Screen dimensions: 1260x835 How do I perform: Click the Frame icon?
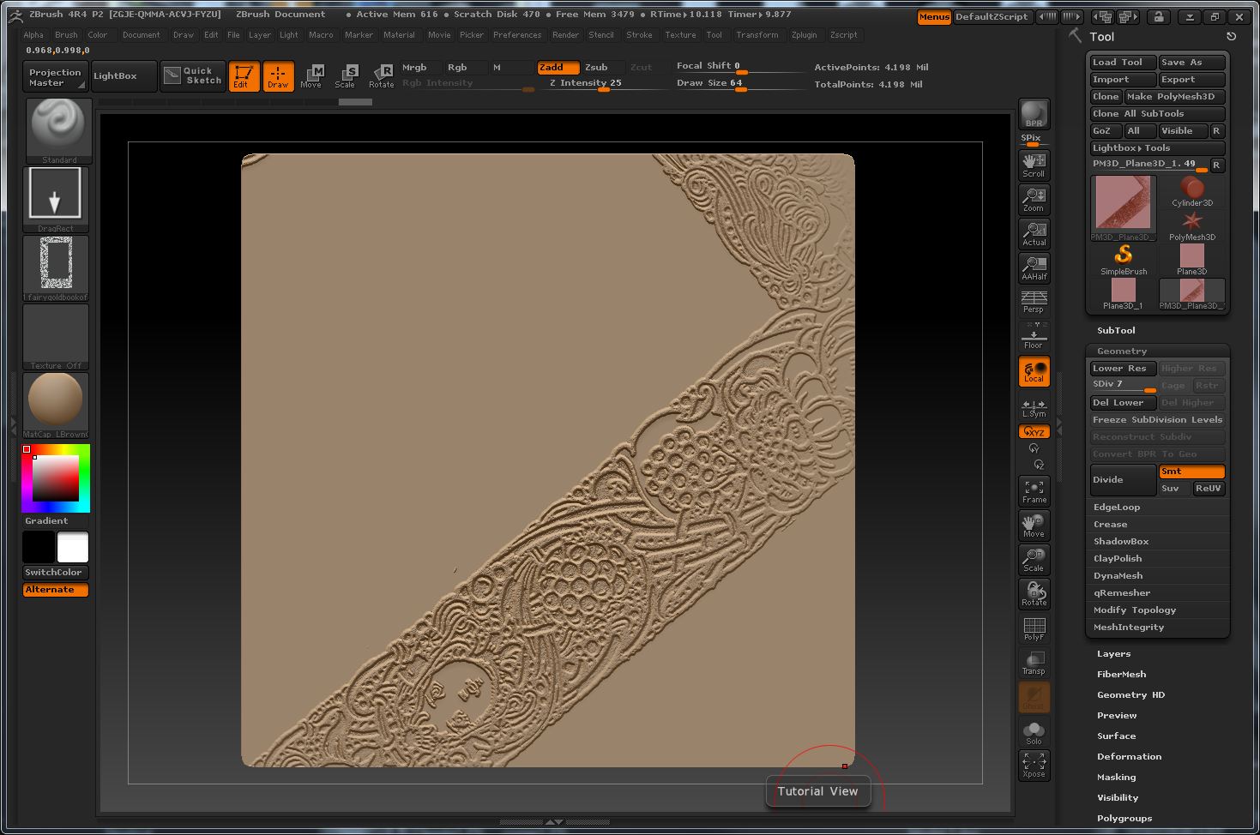[1034, 490]
